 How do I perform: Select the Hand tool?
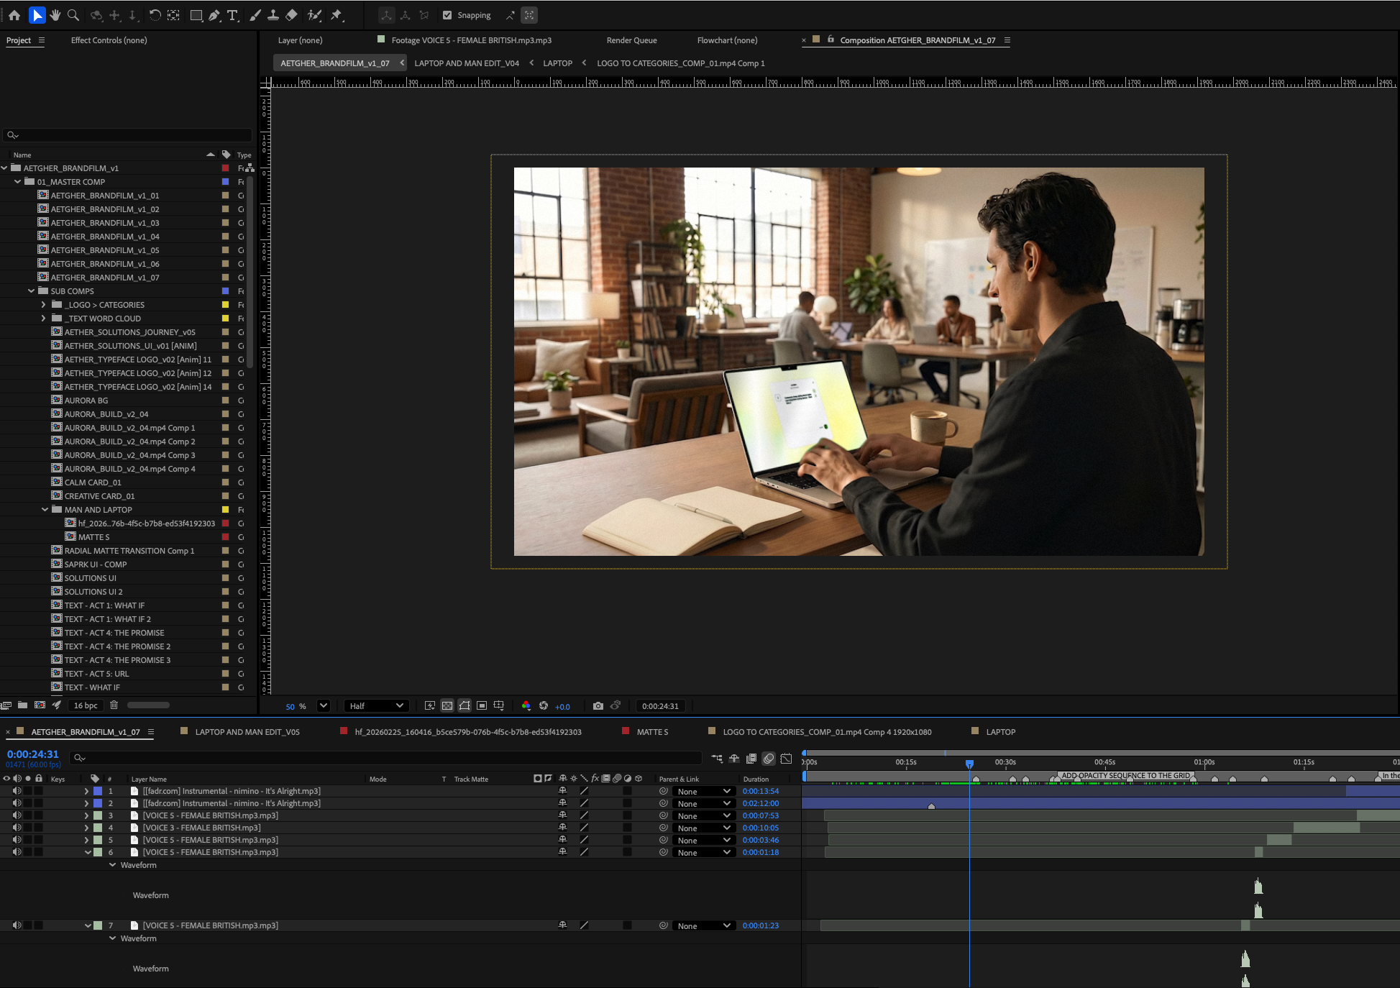(x=55, y=15)
